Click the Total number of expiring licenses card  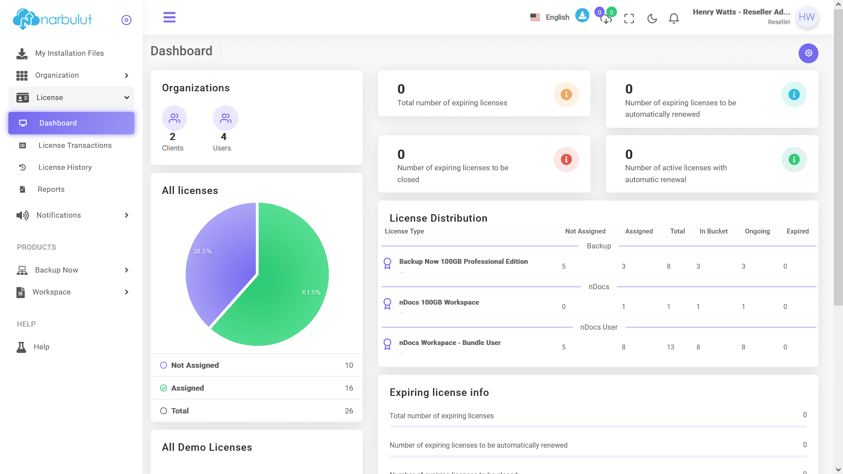click(484, 93)
